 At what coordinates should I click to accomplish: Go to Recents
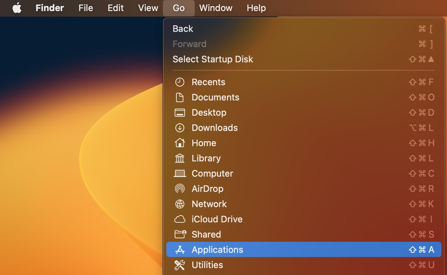[x=304, y=82]
